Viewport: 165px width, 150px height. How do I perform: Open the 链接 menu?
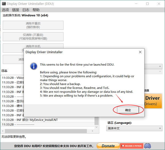coord(16,10)
